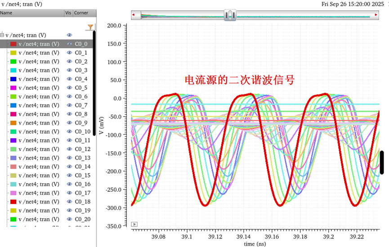
Task: Click the orange color icon for C0_9
Action: pos(13,123)
